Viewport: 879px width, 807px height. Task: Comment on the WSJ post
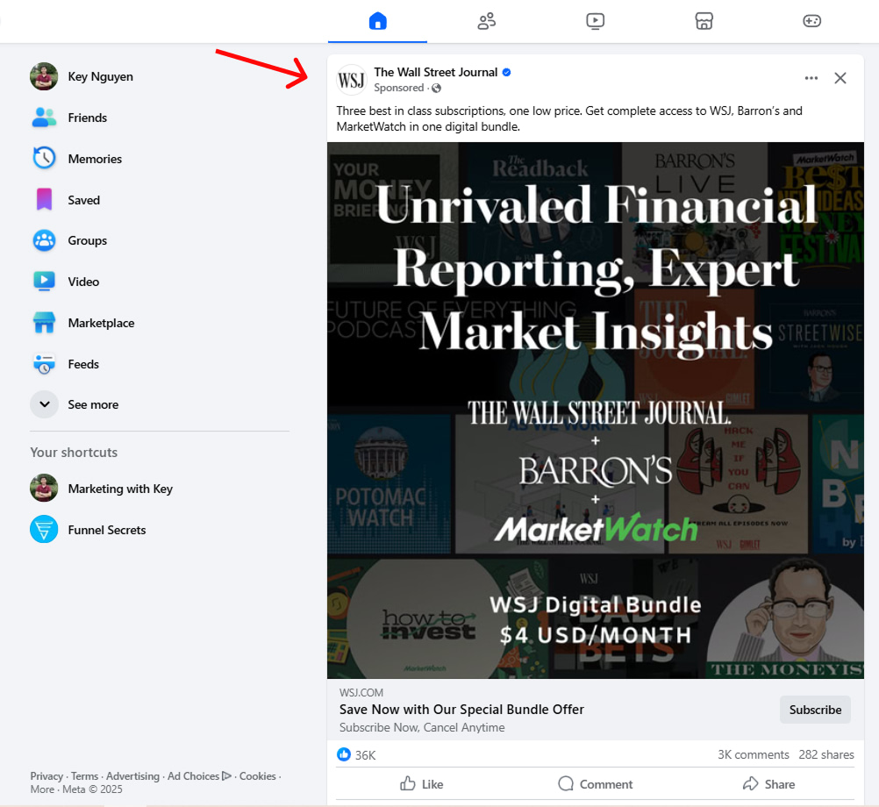coord(595,784)
